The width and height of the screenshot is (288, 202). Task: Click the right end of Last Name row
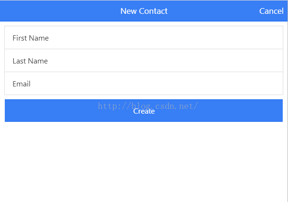pyautogui.click(x=272, y=61)
